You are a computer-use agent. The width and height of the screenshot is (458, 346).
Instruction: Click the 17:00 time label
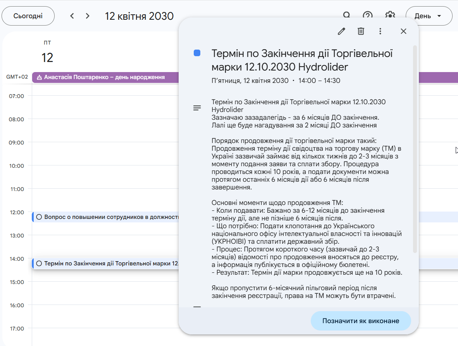click(x=17, y=329)
